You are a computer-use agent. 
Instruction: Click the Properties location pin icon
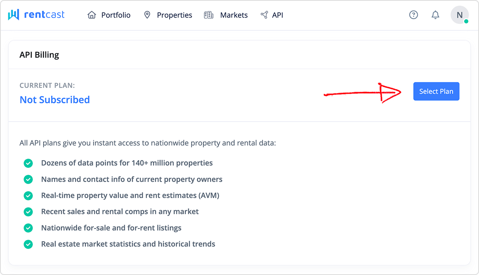point(147,15)
